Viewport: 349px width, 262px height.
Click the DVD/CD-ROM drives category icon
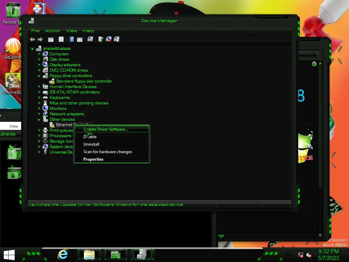click(x=45, y=70)
